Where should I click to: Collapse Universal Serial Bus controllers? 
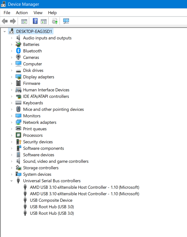[x=12, y=181]
